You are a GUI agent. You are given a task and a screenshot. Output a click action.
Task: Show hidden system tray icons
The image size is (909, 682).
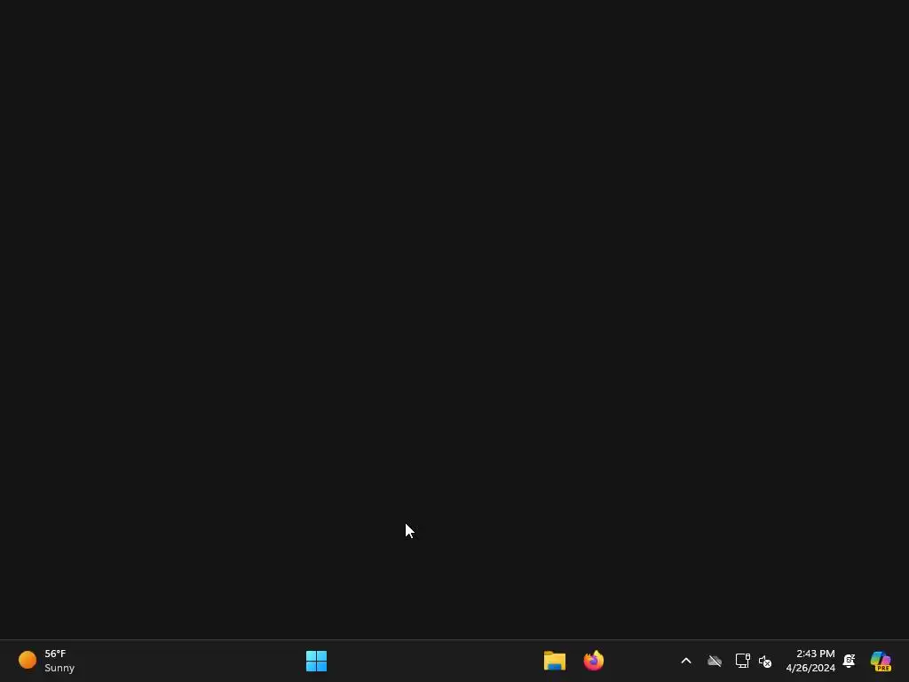coord(686,661)
